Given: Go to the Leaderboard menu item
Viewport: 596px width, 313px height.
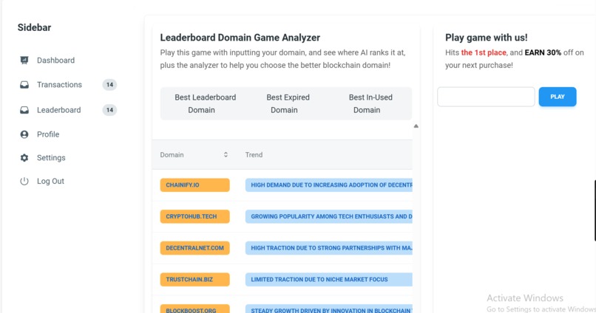Looking at the screenshot, I should point(59,110).
